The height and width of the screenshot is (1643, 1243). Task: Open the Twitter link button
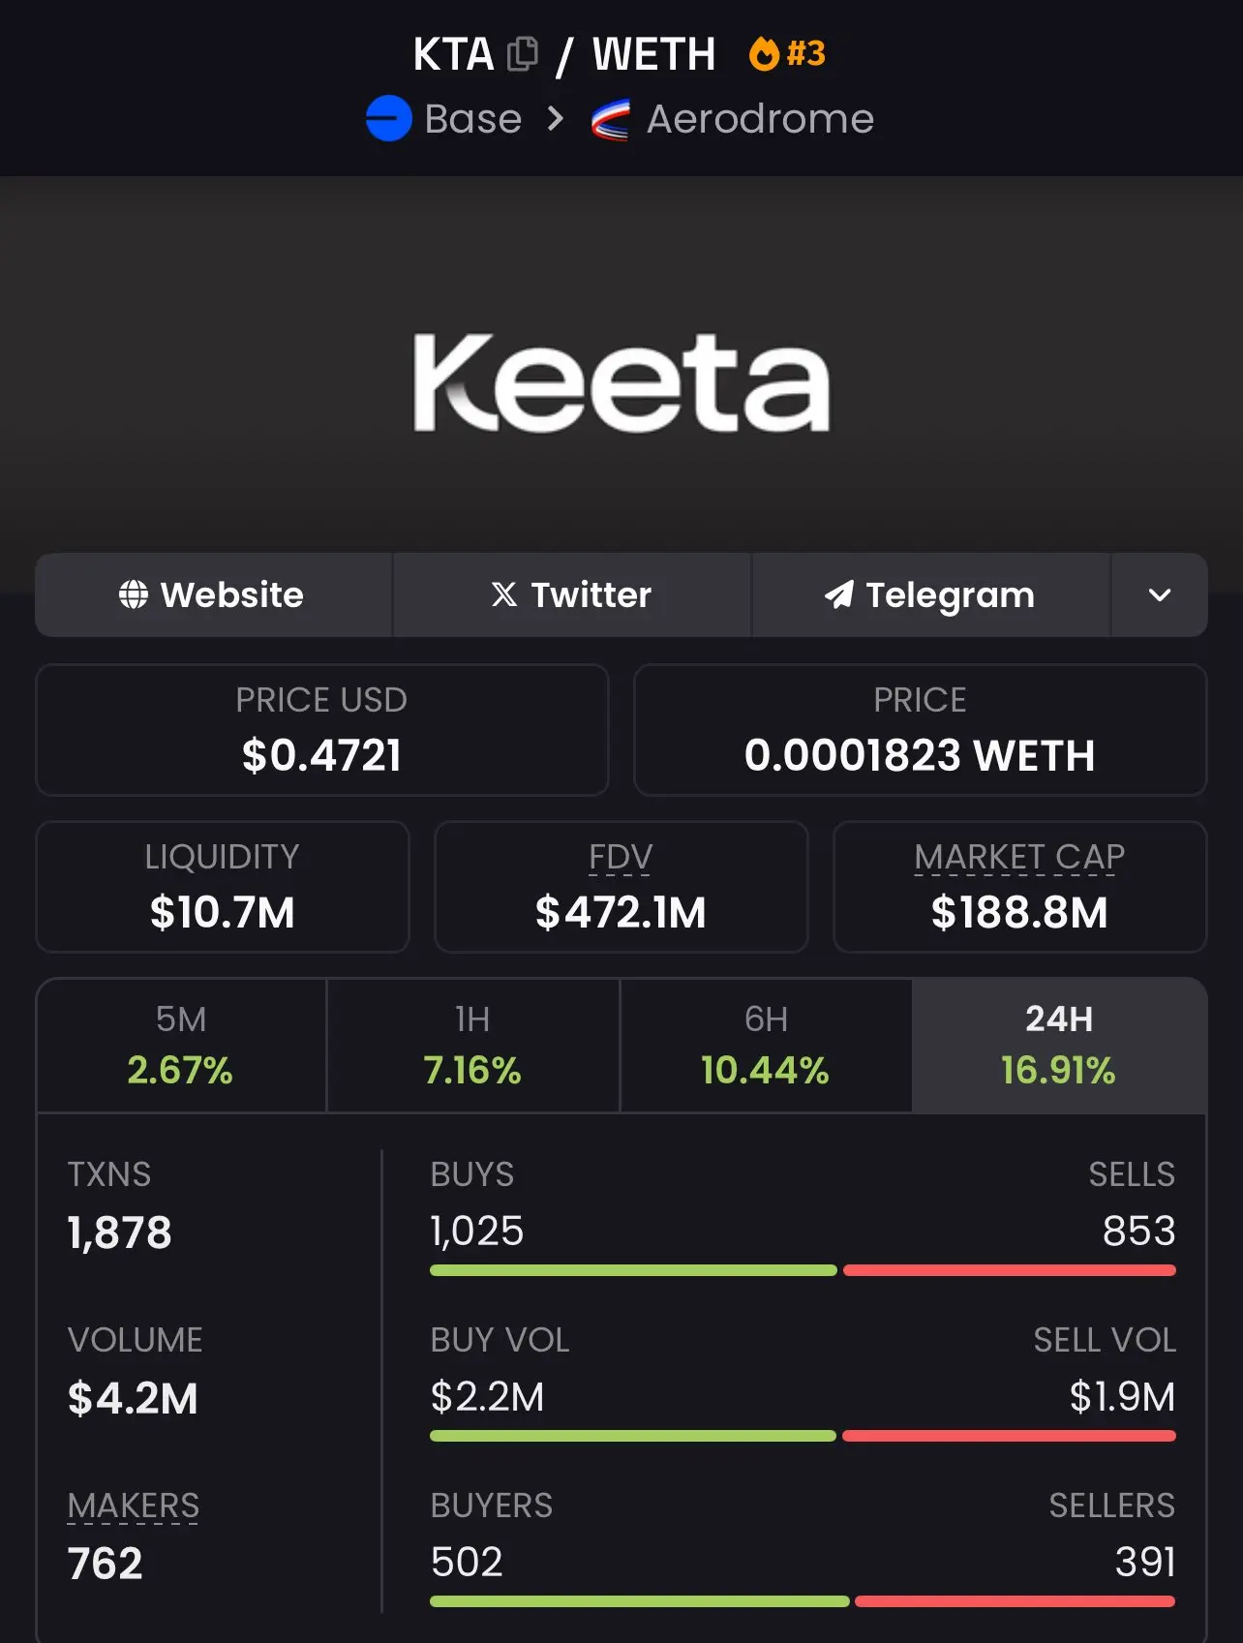572,594
